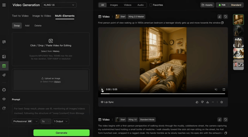
Task: Open the KLING 1.6 model dropdown
Action: coord(59,5)
